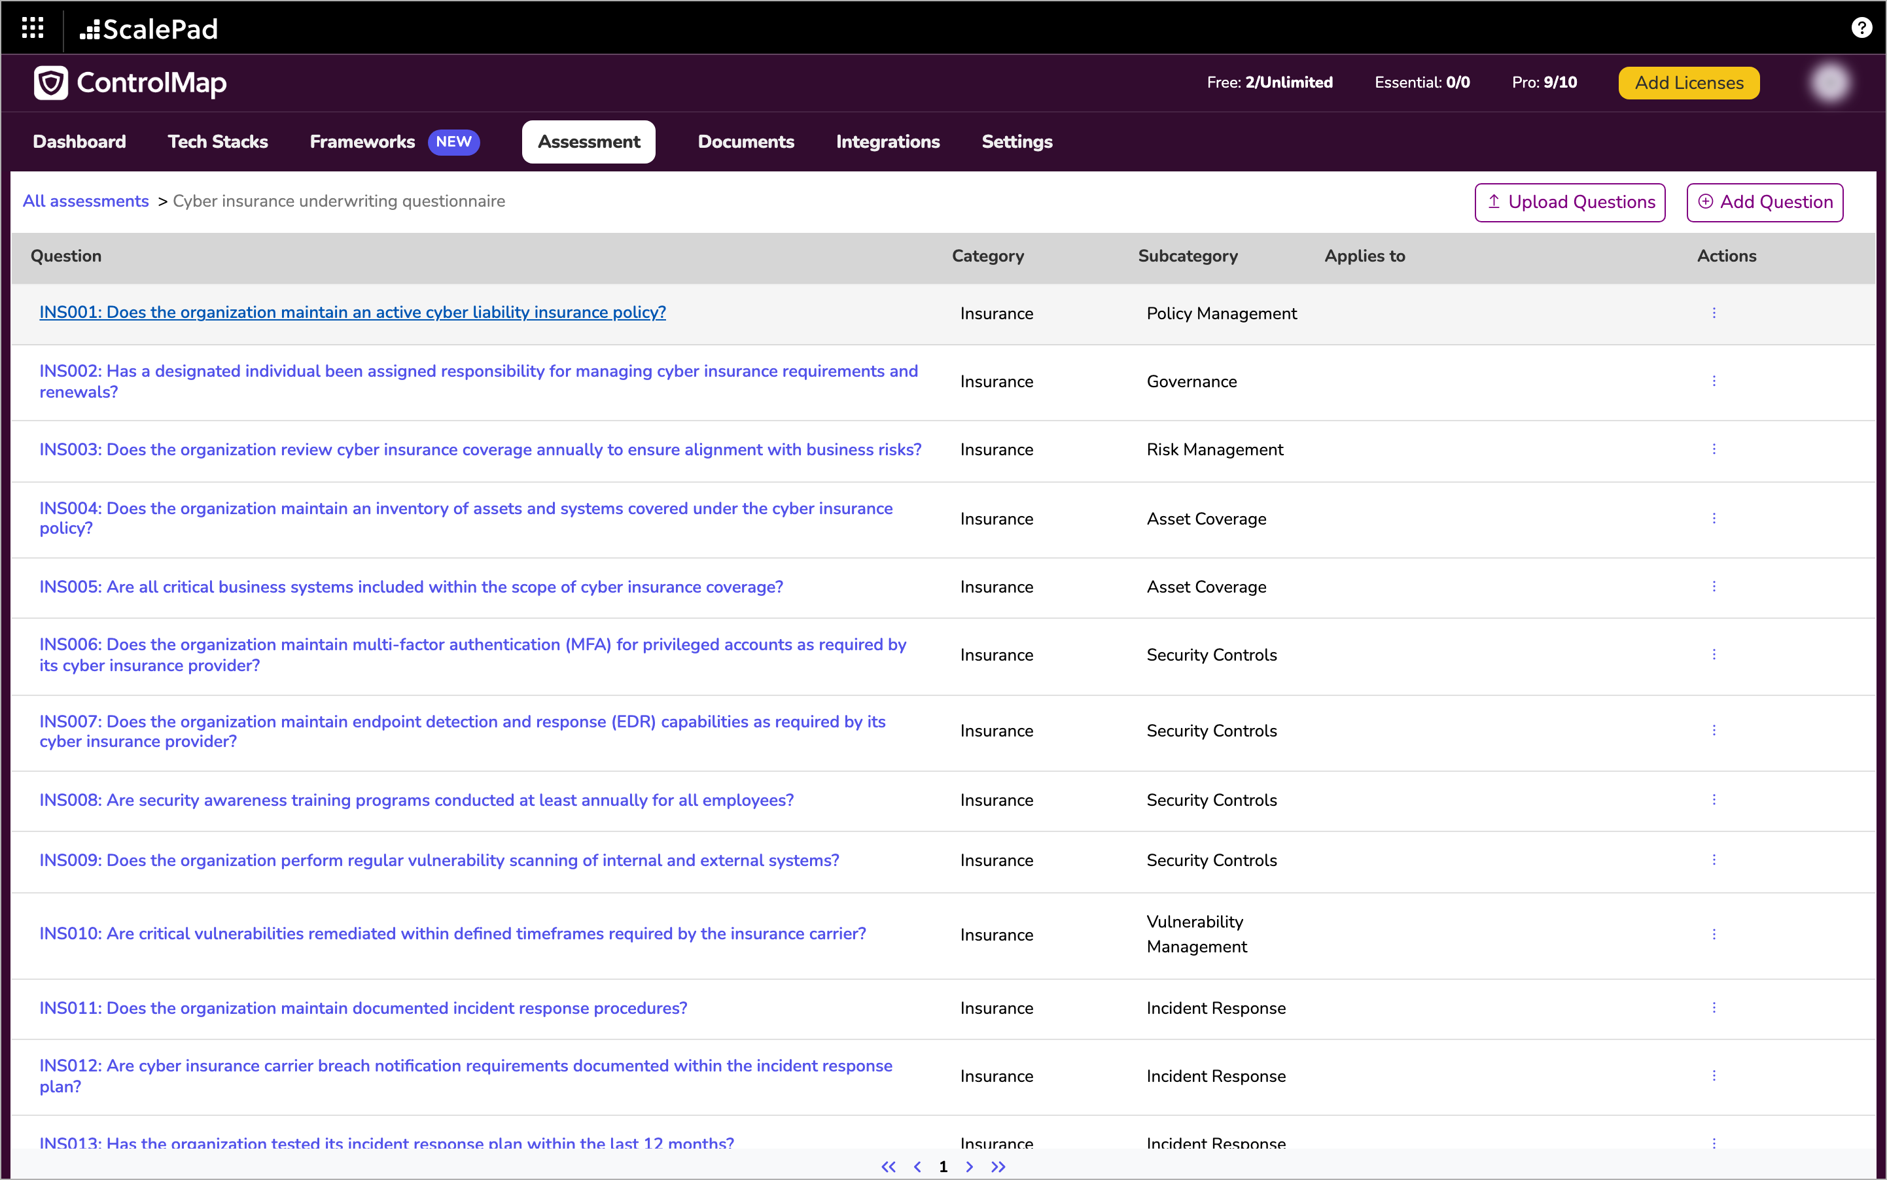
Task: Open actions menu for INS011 row
Action: [x=1714, y=1007]
